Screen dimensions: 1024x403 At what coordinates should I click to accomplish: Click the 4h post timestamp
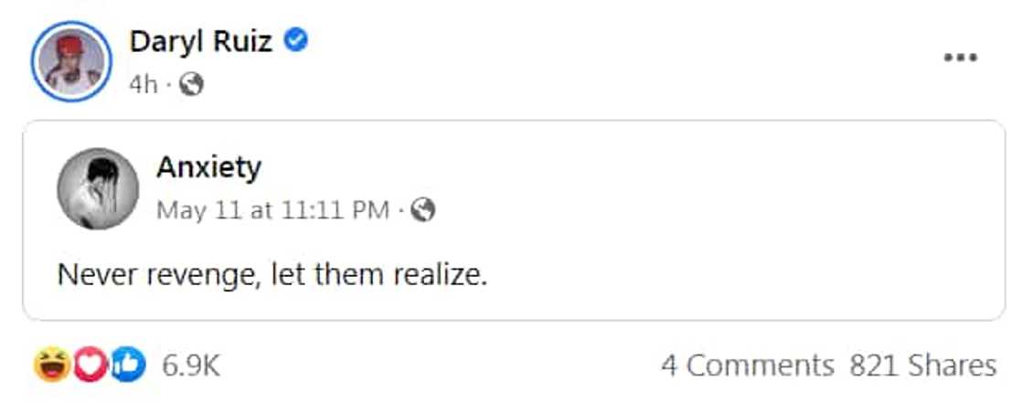point(144,85)
